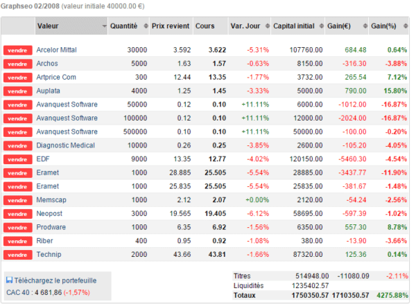This screenshot has width=416, height=304.
Task: Toggle sort arrows on Gain(%) column
Action: (x=406, y=26)
